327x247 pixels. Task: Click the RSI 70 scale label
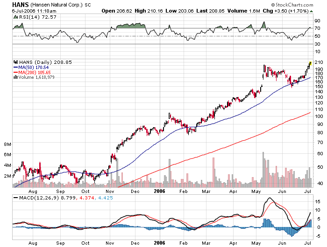click(317, 28)
